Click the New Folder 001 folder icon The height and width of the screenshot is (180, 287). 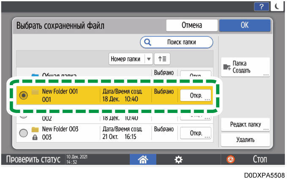click(36, 91)
